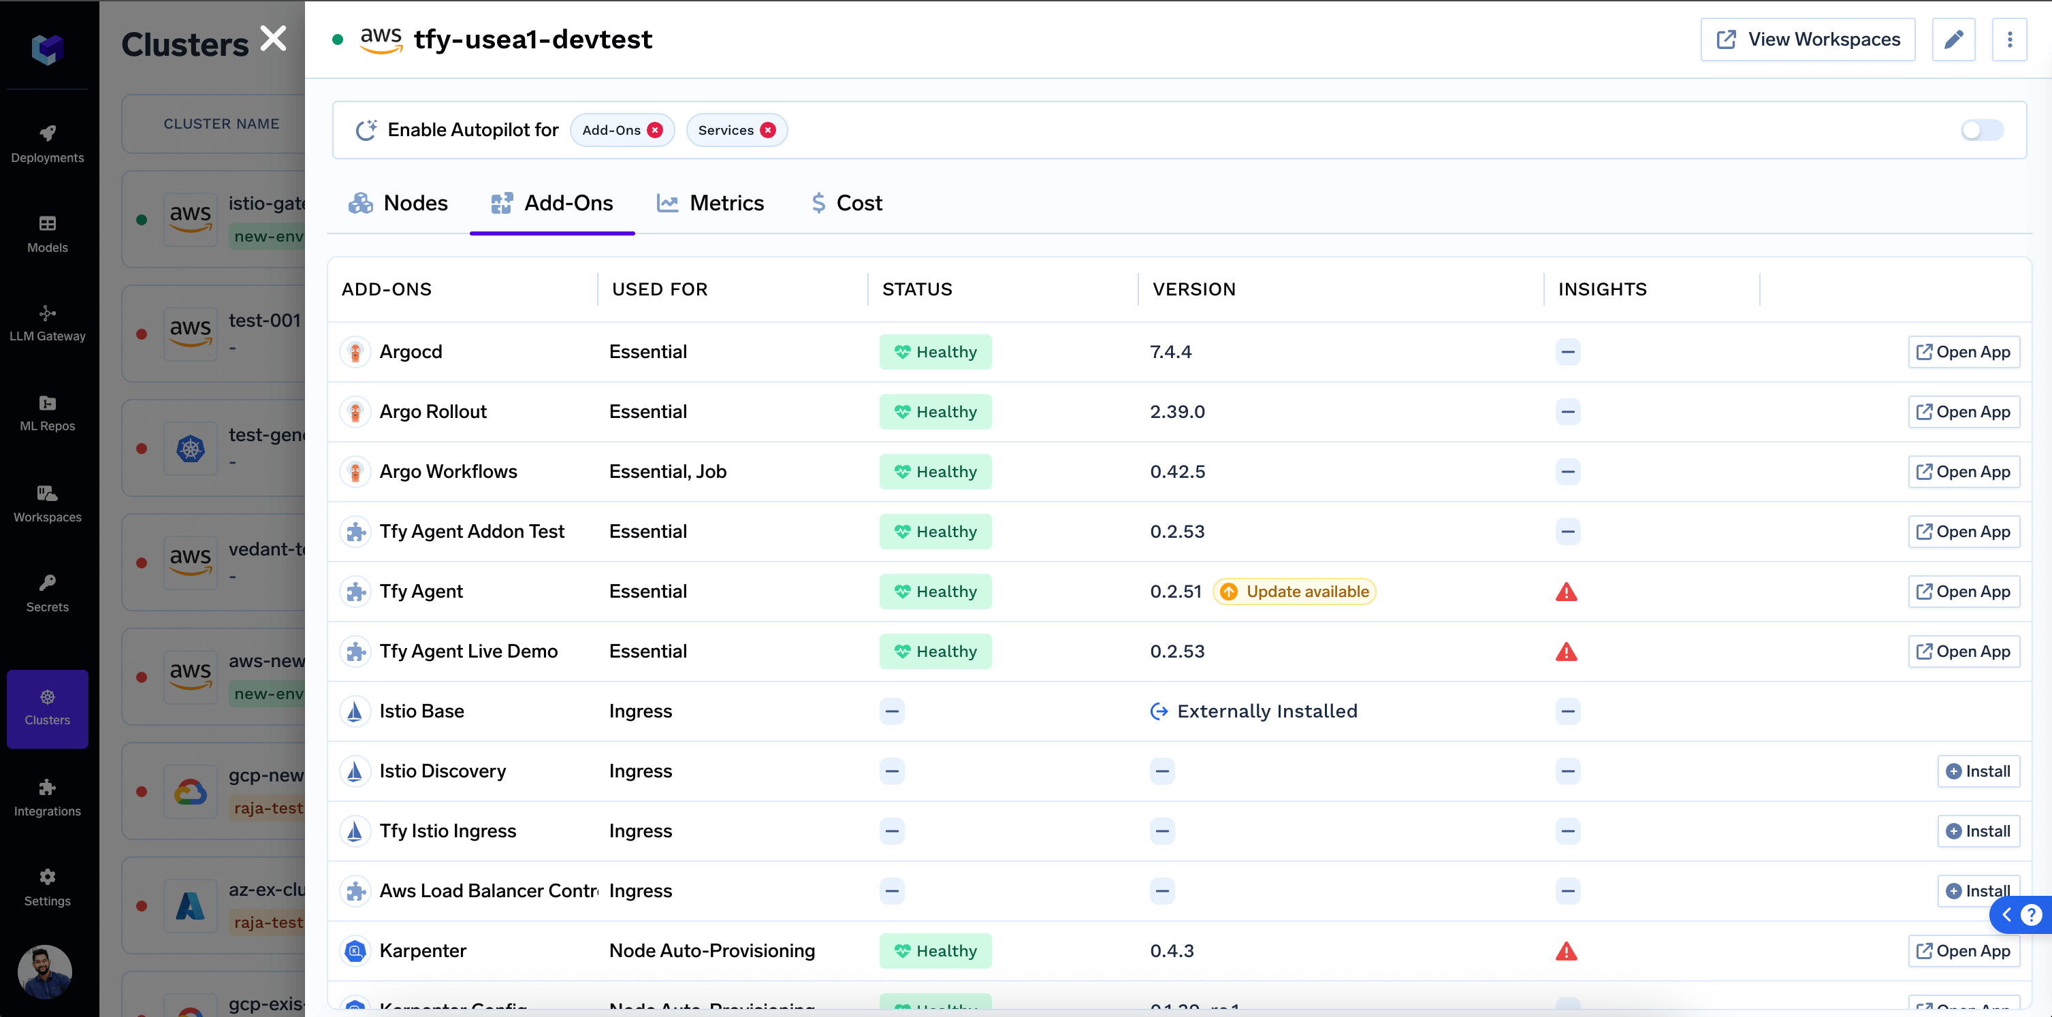Click Argocd add-on icon
The image size is (2052, 1017).
(355, 352)
